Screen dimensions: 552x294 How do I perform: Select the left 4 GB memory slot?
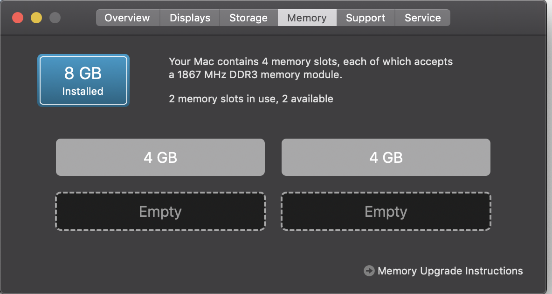tap(160, 157)
